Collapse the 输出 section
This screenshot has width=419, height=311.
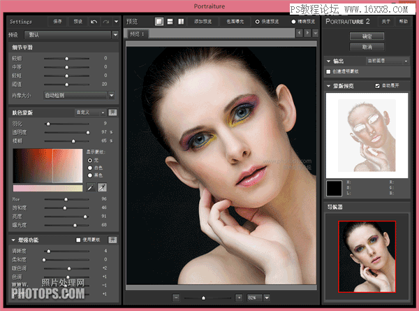(328, 62)
